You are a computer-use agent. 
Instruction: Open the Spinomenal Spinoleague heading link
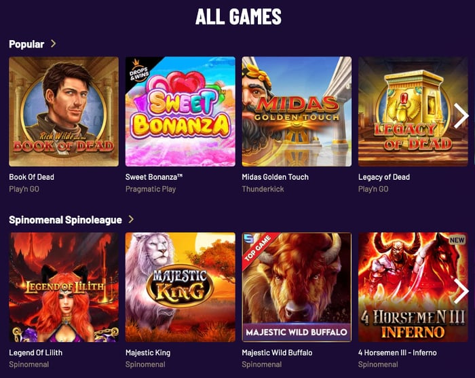tap(65, 220)
